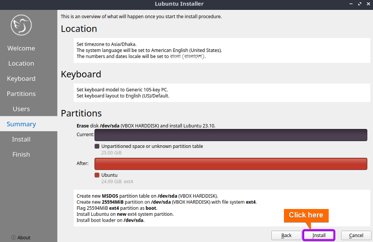Click the 'Current:' label
Image resolution: width=373 pixels, height=242 pixels.
[85, 134]
